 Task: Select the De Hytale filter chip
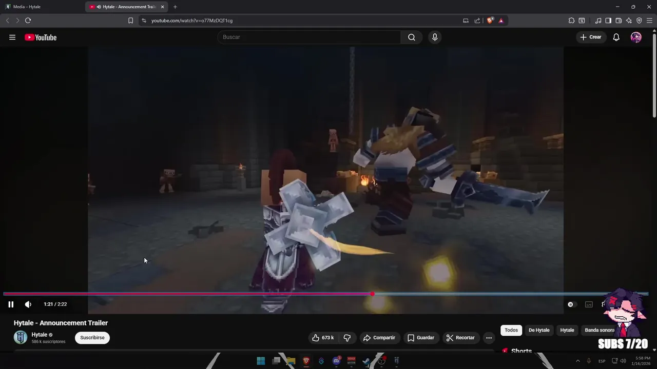click(x=539, y=330)
